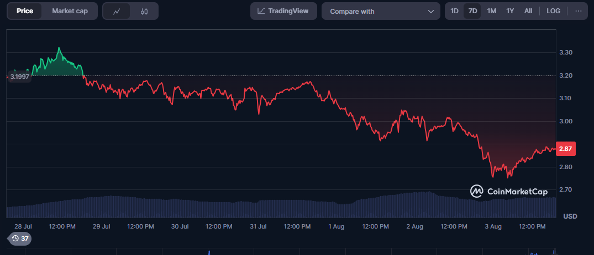Set chart range to 1Y
594x255 pixels.
[x=510, y=11]
